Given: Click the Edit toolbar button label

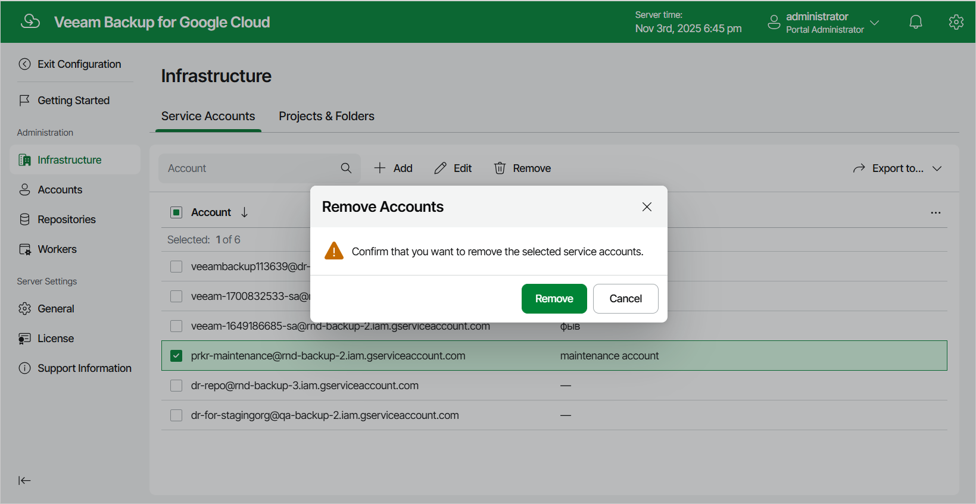Looking at the screenshot, I should (463, 168).
